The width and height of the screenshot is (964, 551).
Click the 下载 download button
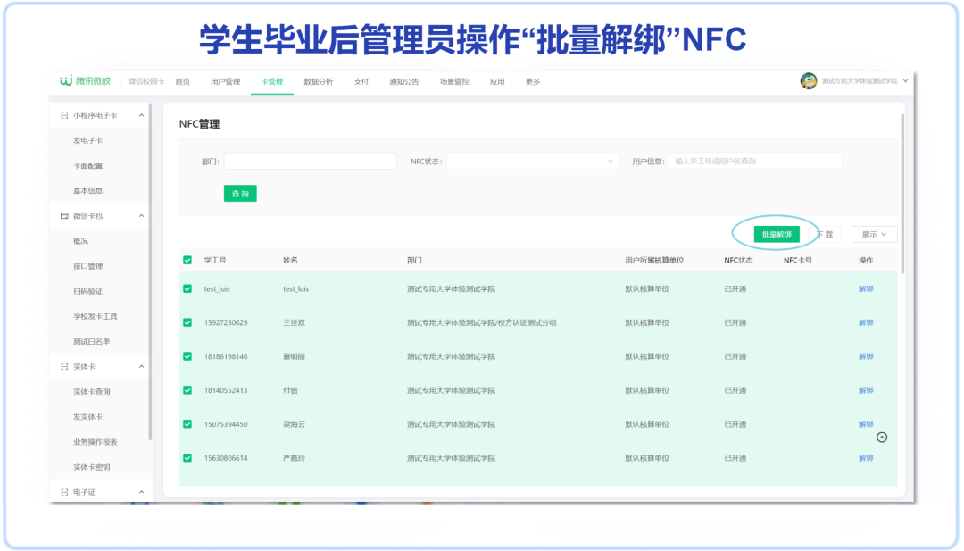coord(823,233)
